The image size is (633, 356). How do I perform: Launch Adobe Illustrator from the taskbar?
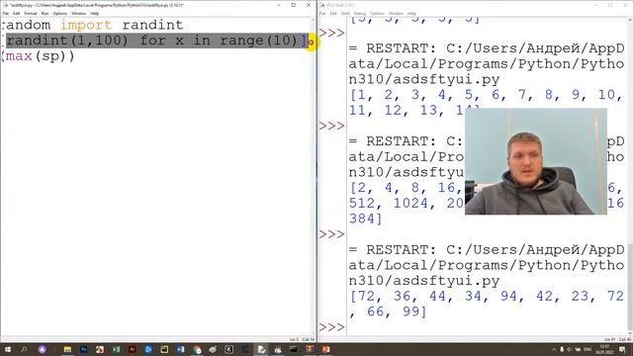coord(132,349)
